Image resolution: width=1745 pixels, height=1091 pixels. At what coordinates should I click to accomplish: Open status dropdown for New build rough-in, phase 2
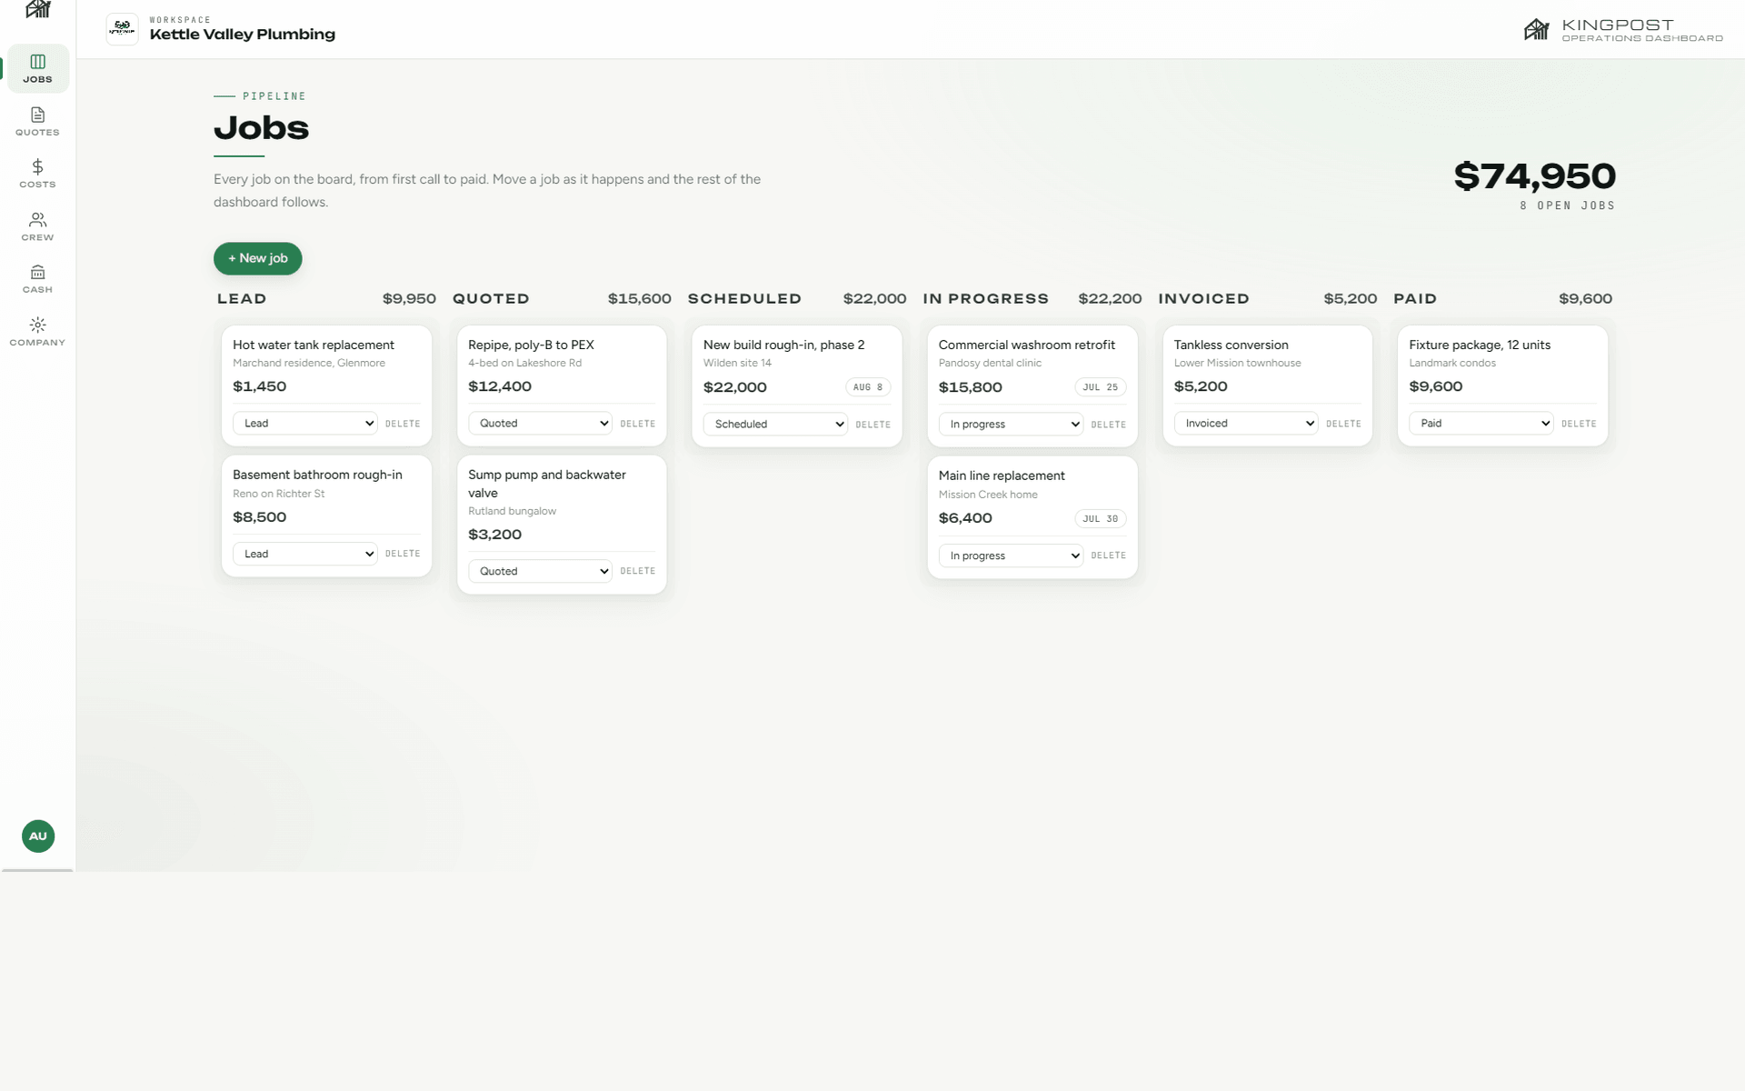pyautogui.click(x=775, y=425)
